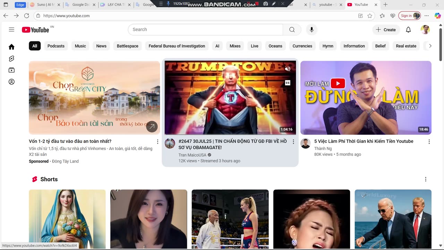Open the YouTube account avatar menu
Image resolution: width=444 pixels, height=250 pixels.
pyautogui.click(x=425, y=30)
